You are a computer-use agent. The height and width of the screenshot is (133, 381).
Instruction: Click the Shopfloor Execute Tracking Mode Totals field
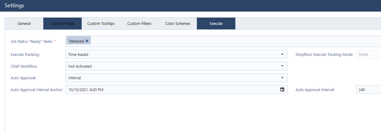click(369, 54)
